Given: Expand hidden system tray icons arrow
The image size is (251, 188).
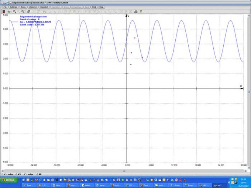Looking at the screenshot, I should coord(229,182).
